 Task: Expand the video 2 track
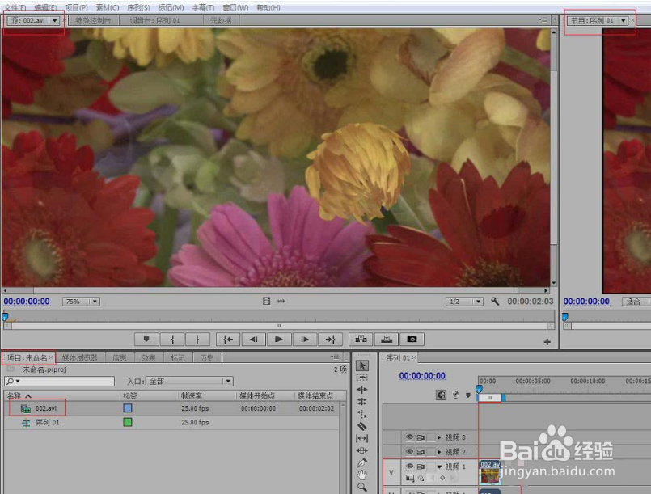coord(439,452)
